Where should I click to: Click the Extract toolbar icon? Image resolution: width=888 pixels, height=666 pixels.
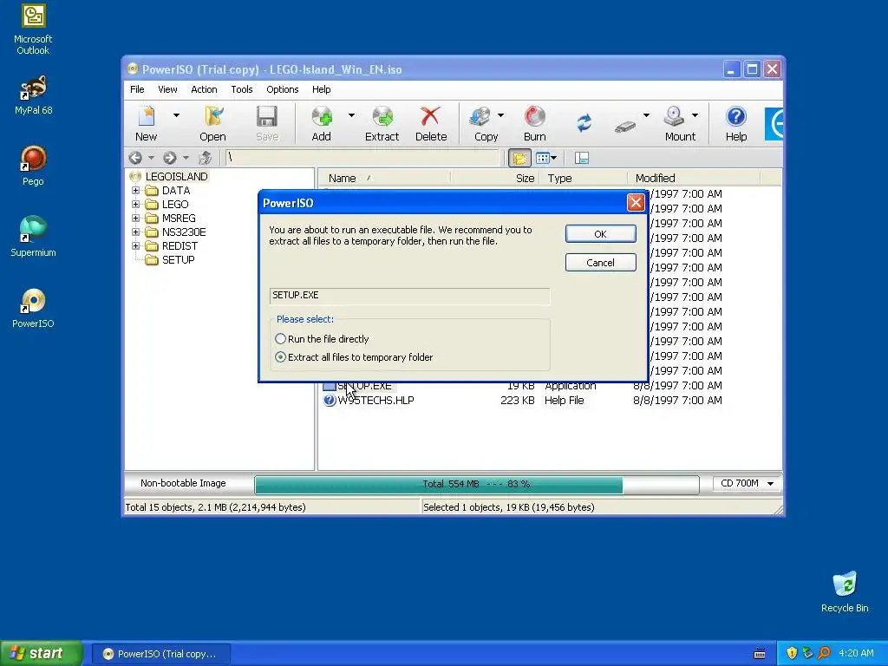tap(382, 116)
